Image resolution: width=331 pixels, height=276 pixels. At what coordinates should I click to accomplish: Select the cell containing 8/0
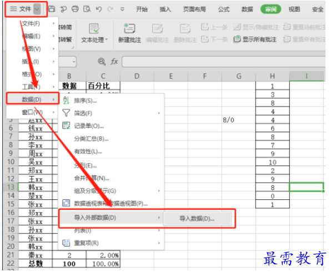click(239, 120)
